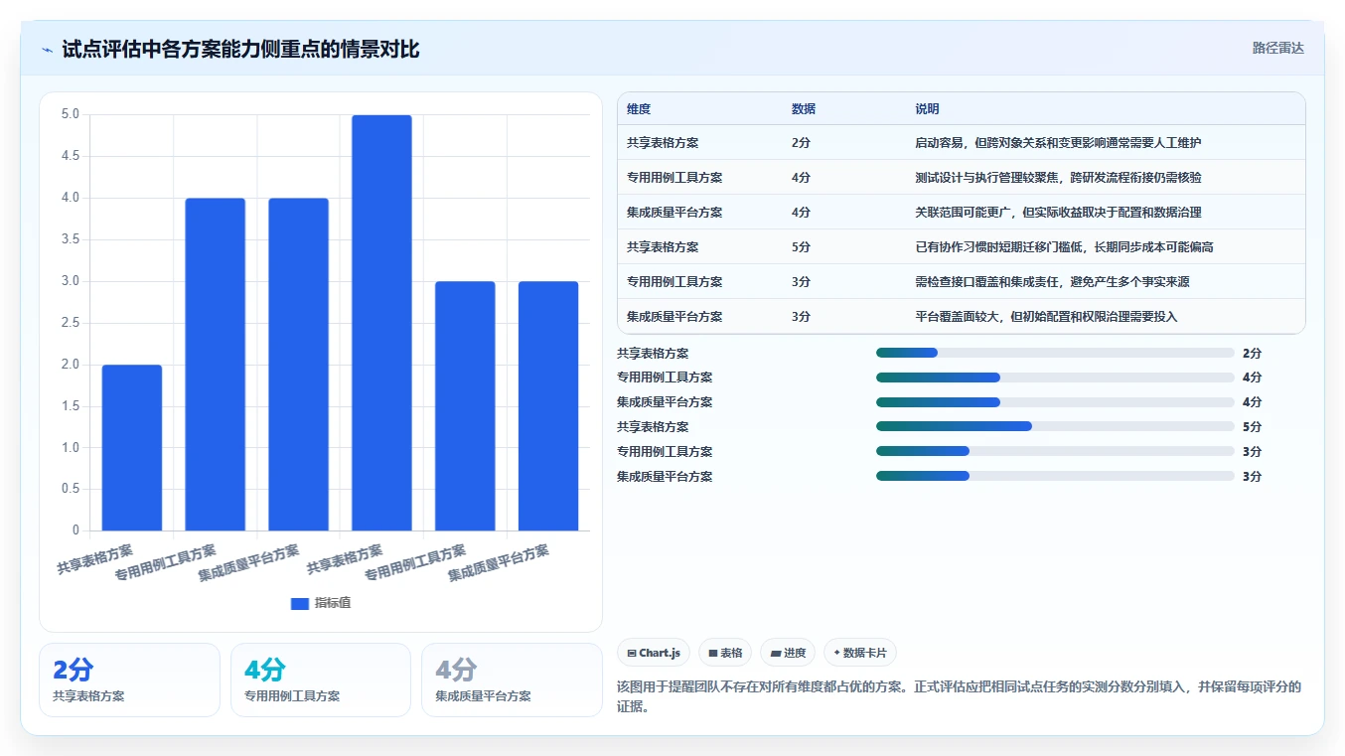Select the Chart.js chip
Screen dimensions: 1345x756
pyautogui.click(x=654, y=653)
